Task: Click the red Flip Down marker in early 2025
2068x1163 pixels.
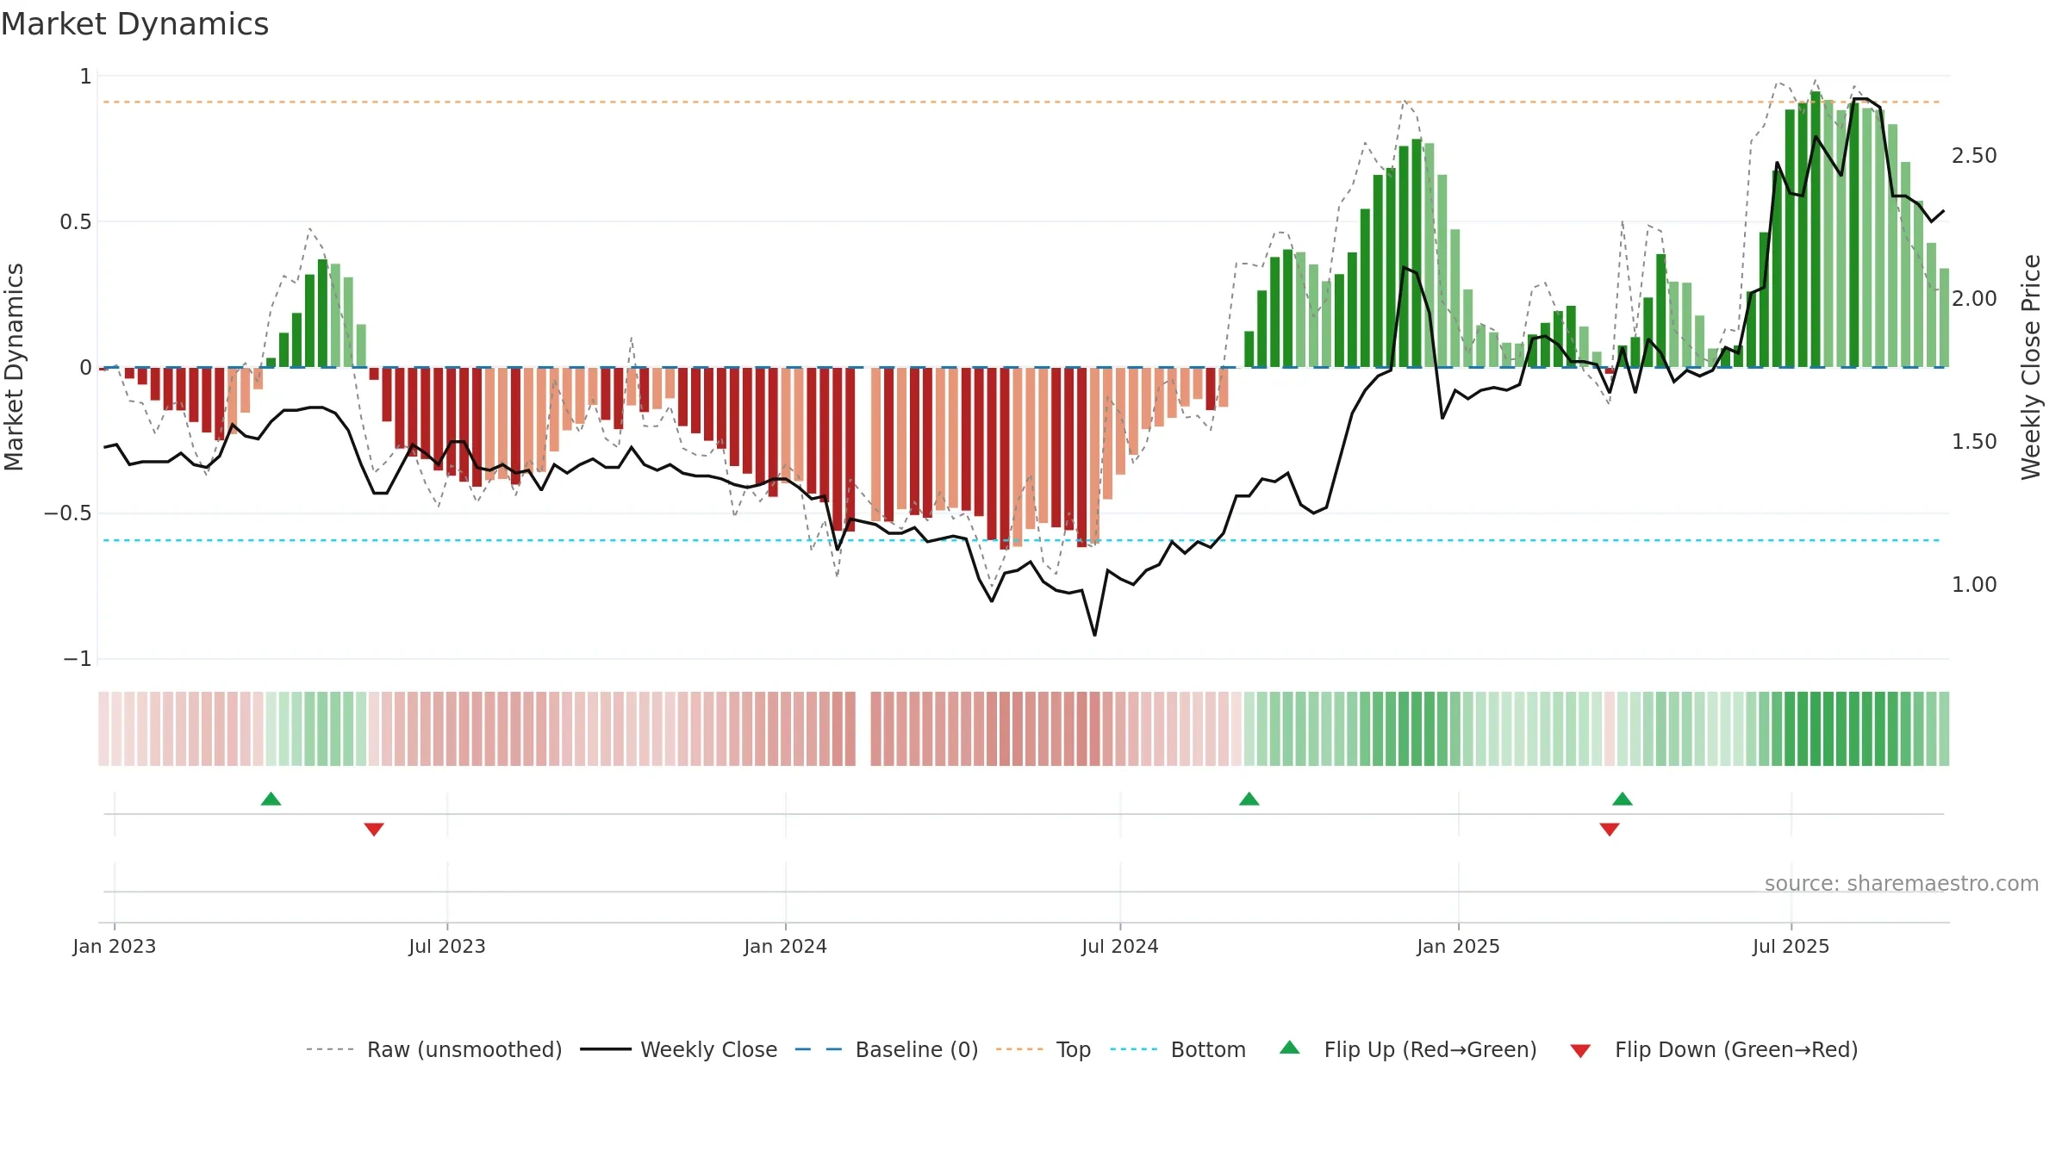Action: (x=1610, y=830)
